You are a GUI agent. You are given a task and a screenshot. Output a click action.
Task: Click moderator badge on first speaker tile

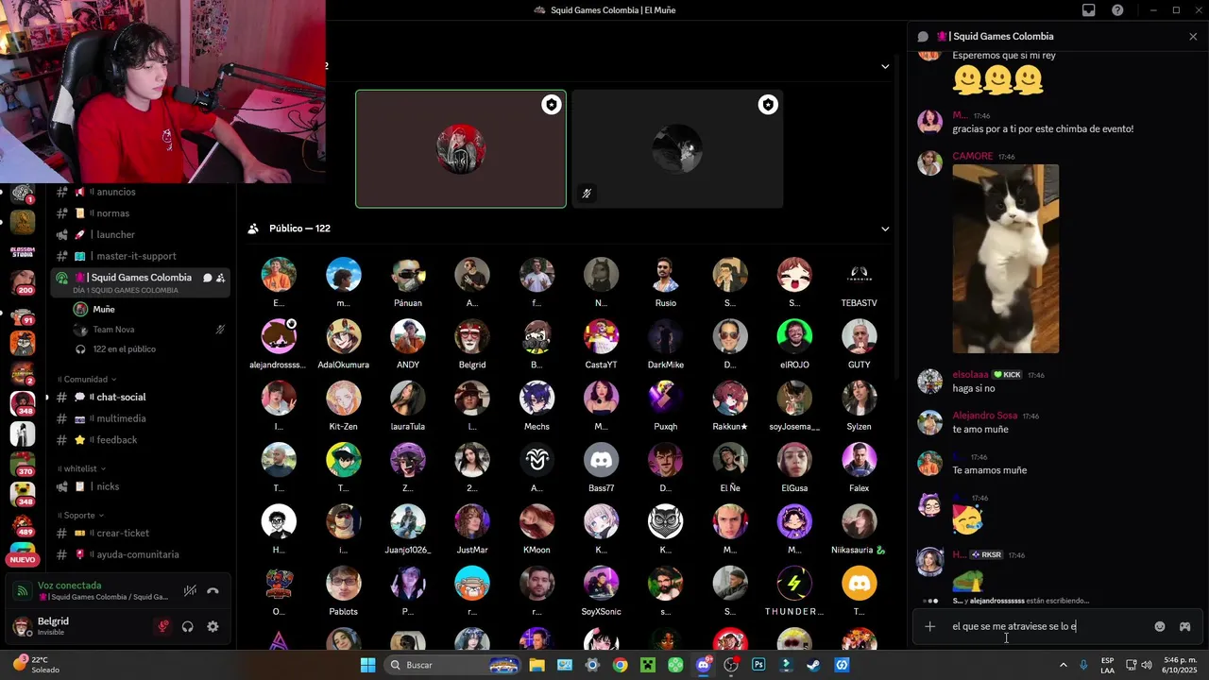551,105
